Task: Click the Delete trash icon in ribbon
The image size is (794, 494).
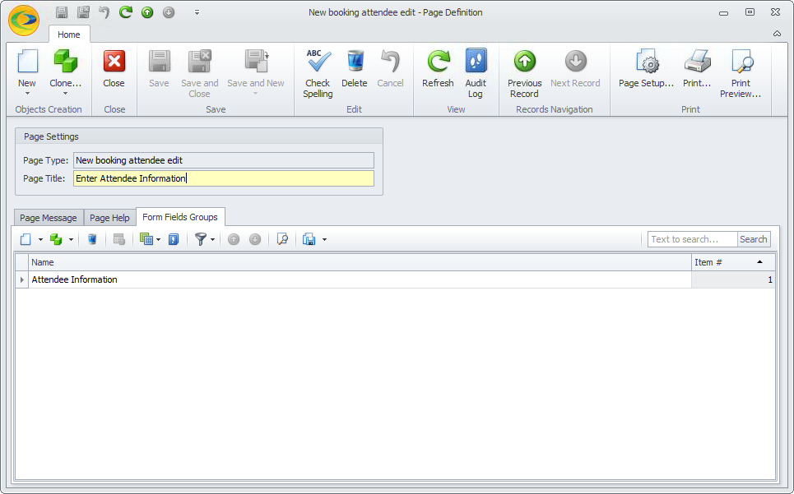Action: point(355,61)
